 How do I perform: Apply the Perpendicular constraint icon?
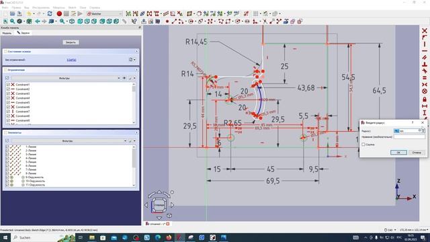425,65
